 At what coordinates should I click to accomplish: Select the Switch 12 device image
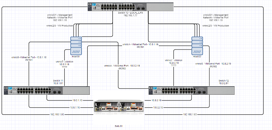pos(192,90)
